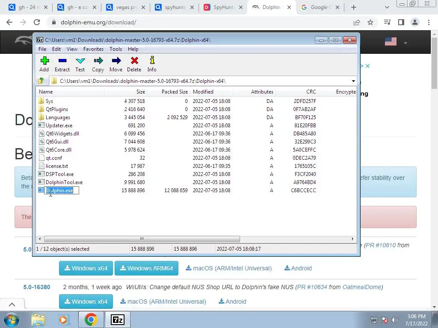
Task: Click the Test toolbar icon
Action: click(80, 61)
